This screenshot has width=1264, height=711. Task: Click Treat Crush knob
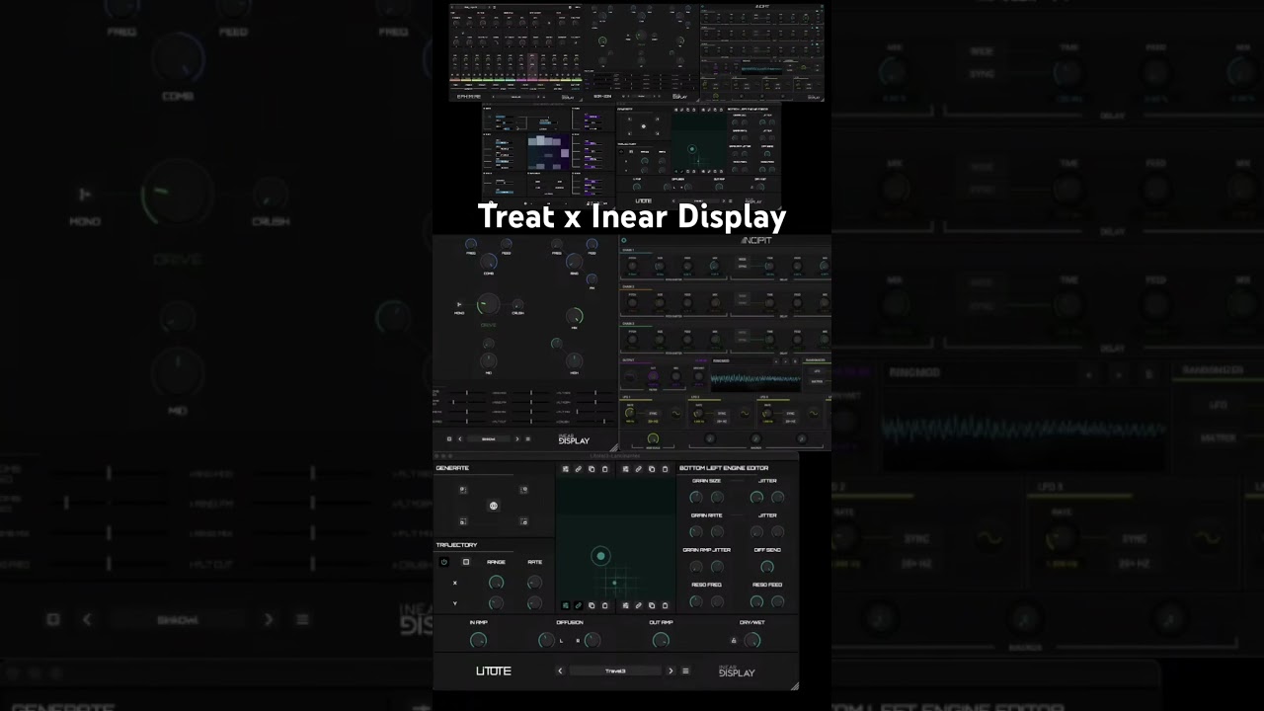pyautogui.click(x=517, y=304)
